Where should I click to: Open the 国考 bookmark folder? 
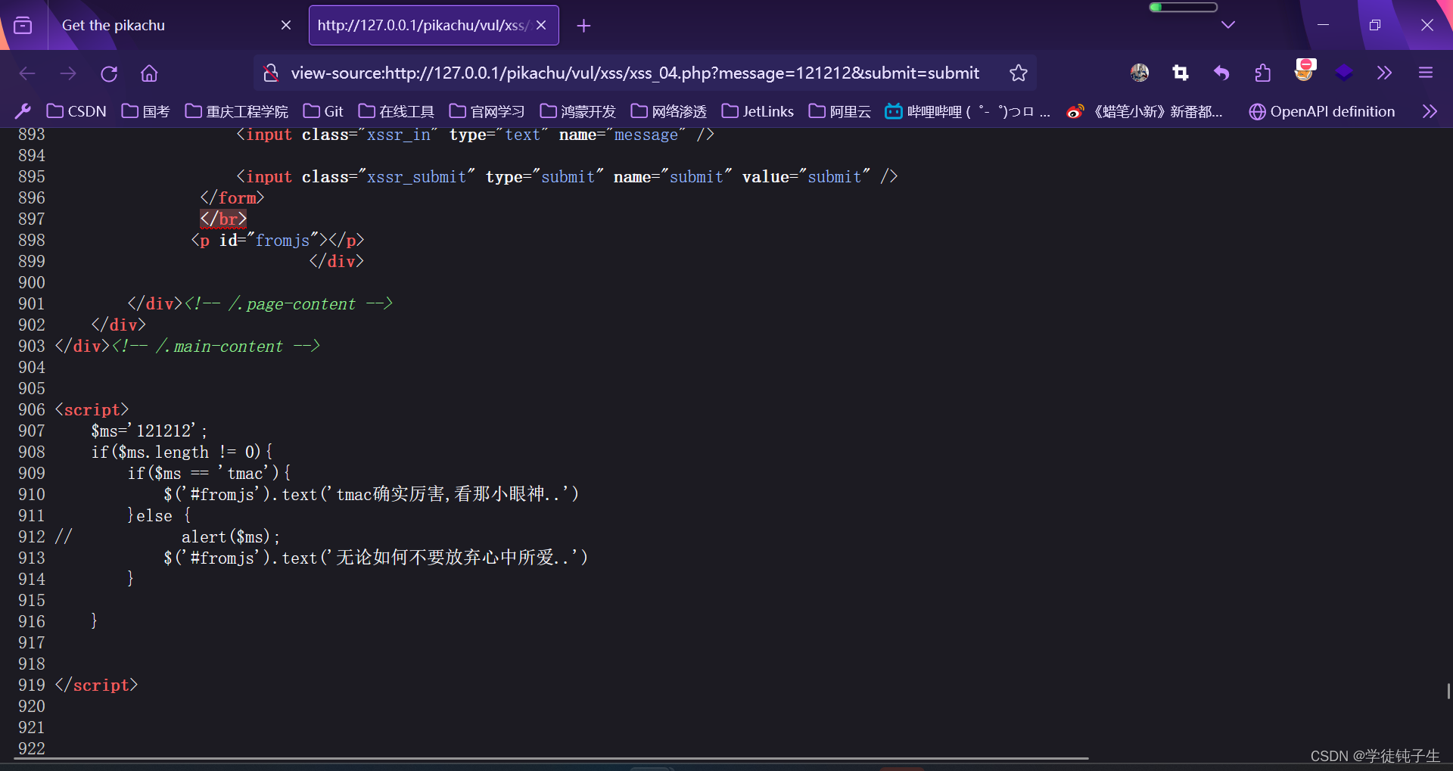(146, 111)
